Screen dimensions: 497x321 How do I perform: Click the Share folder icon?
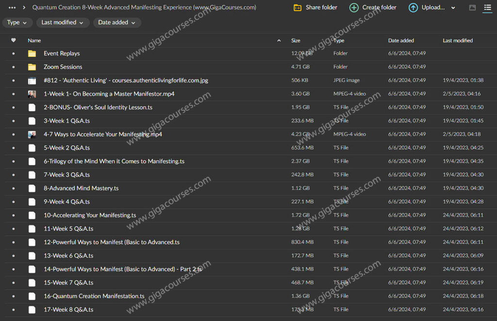298,8
